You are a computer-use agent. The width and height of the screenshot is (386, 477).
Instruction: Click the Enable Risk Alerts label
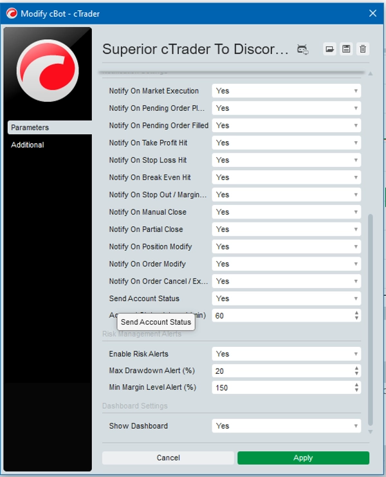(139, 354)
